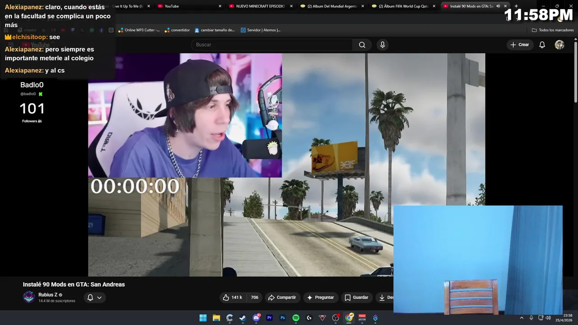Open OBS Studio from taskbar
The image size is (578, 325).
click(336, 318)
